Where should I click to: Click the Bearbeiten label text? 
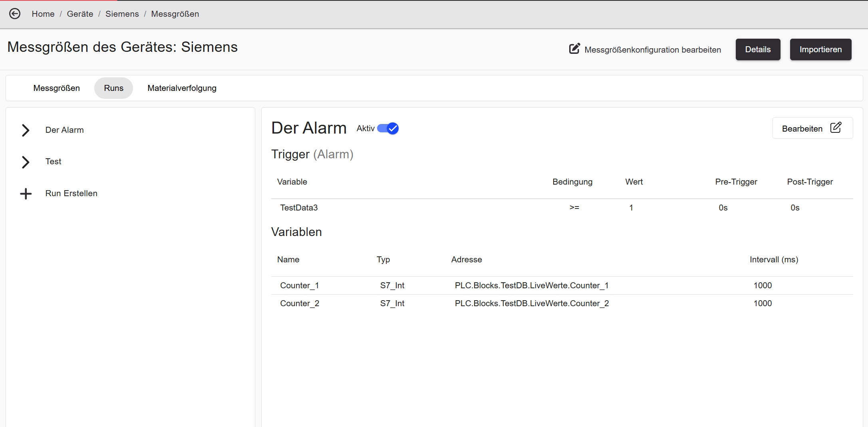coord(802,129)
